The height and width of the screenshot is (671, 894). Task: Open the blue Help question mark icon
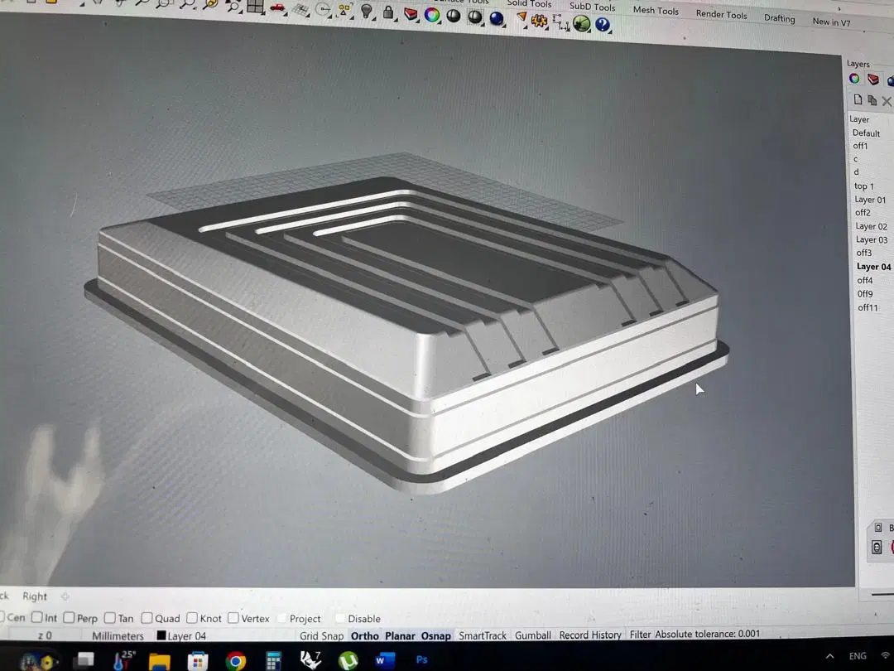click(x=603, y=25)
